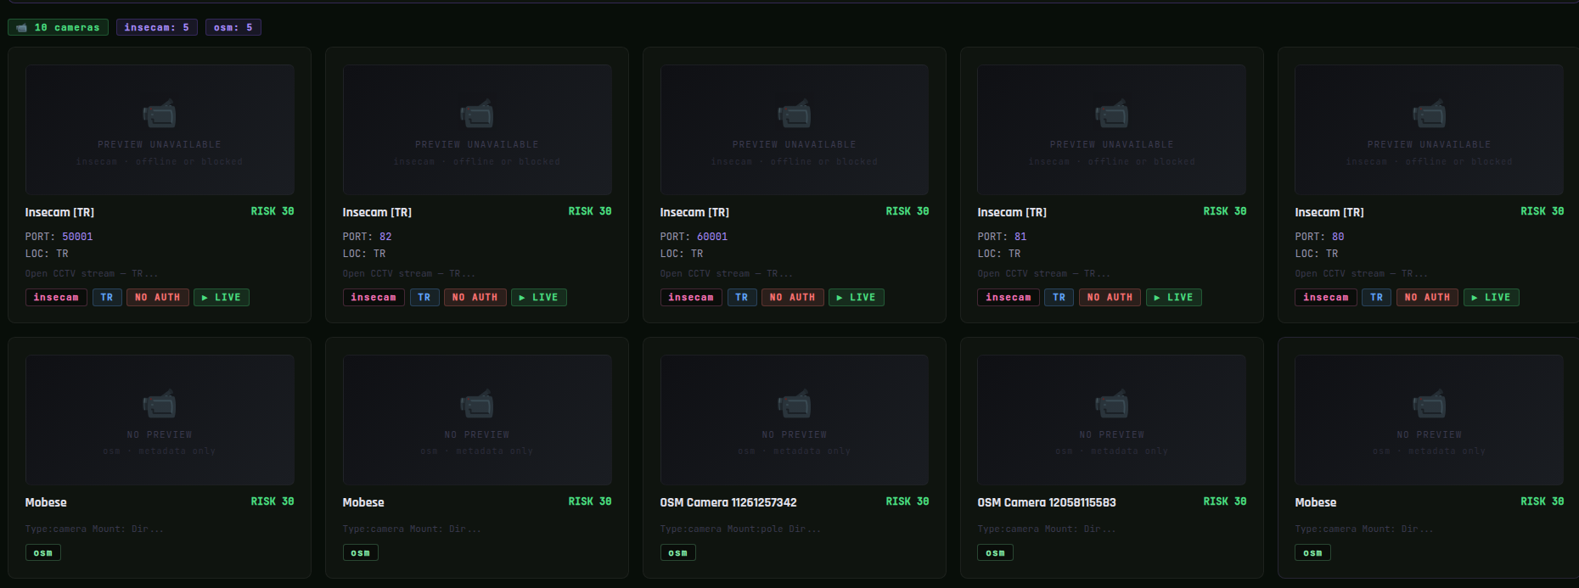Image resolution: width=1579 pixels, height=588 pixels.
Task: Click camera icon on OSM Camera 12058115583 preview
Action: tap(1112, 404)
